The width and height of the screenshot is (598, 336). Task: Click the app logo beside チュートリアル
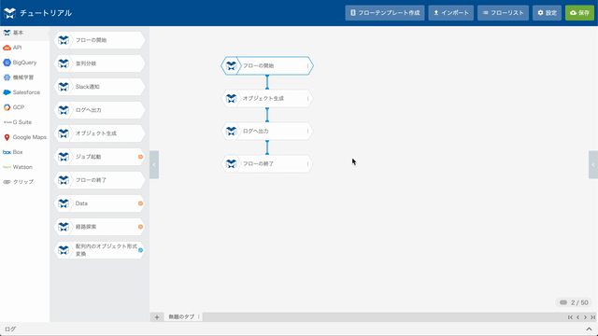tap(9, 13)
